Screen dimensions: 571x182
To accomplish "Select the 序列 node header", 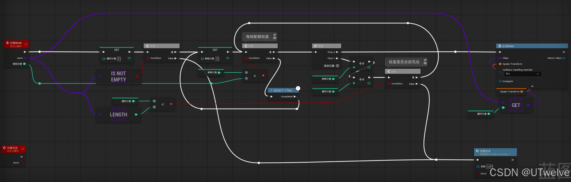I will pyautogui.click(x=326, y=46).
